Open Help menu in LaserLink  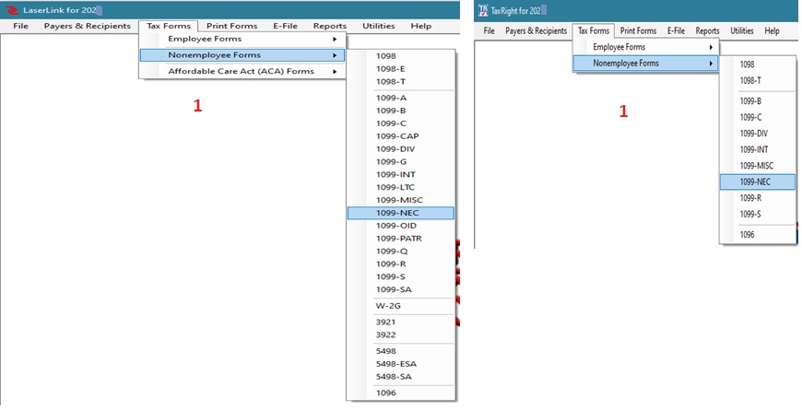[x=421, y=26]
